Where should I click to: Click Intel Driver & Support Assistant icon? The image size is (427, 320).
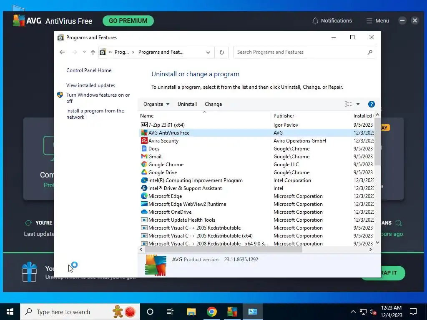[x=144, y=188]
